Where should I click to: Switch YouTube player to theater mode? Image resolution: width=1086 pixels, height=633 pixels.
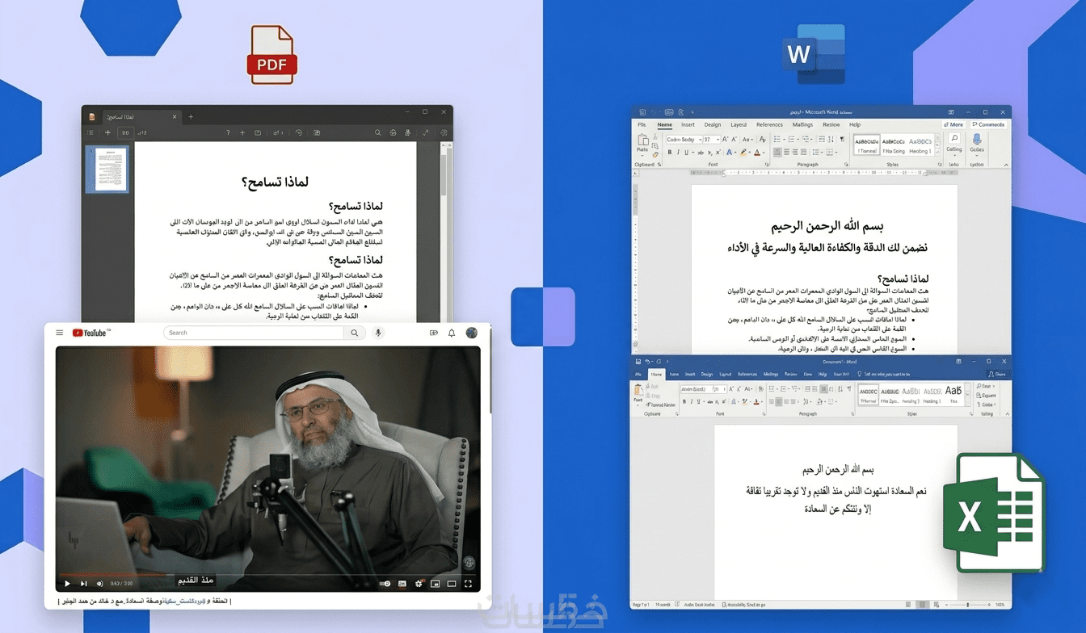click(452, 583)
